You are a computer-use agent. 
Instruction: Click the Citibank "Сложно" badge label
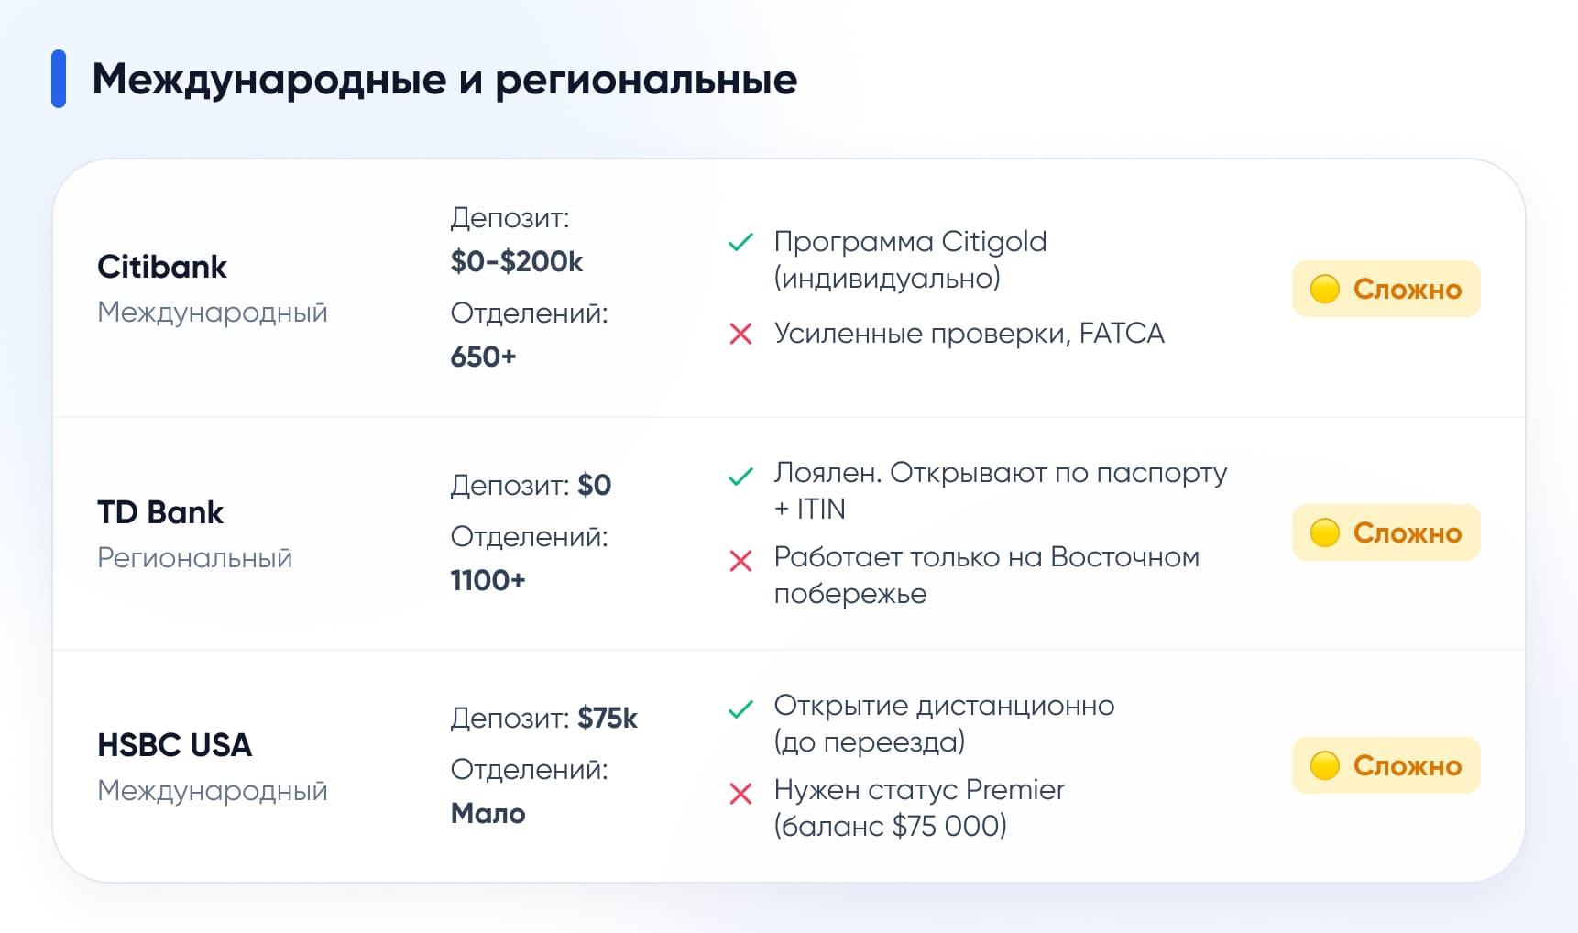tap(1407, 289)
